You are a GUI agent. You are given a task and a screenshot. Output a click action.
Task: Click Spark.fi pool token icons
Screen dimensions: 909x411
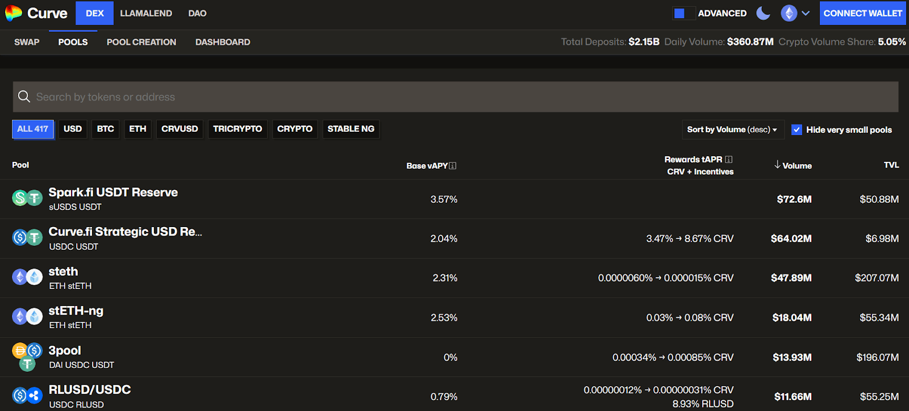(27, 198)
